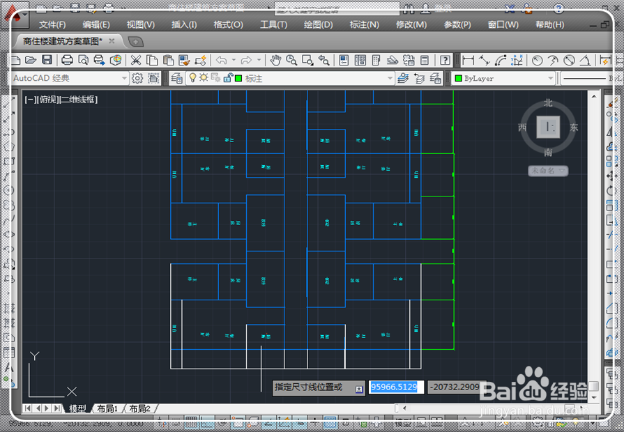Click the Redo arrow icon
The width and height of the screenshot is (624, 432).
click(246, 61)
